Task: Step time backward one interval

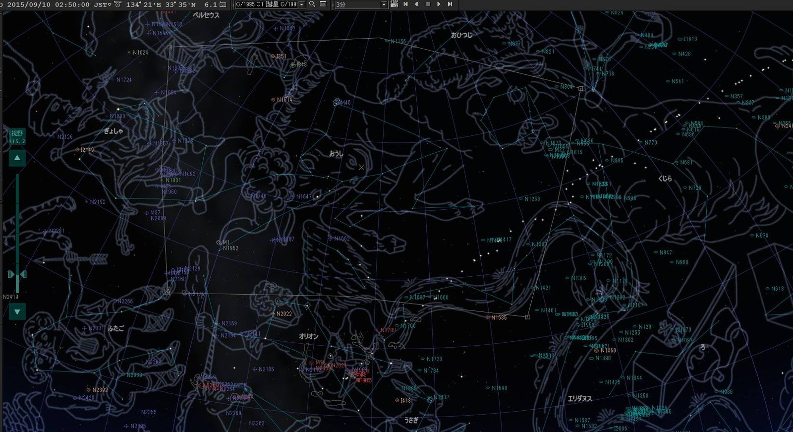Action: (x=416, y=4)
